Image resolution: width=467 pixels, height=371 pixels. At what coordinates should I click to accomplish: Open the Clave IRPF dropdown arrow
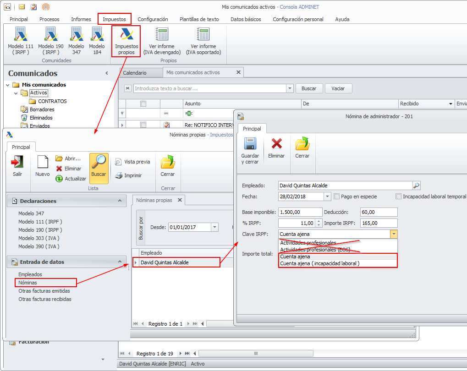394,234
